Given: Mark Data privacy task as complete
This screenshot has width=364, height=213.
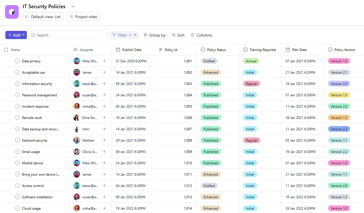Looking at the screenshot, I should click(x=18, y=61).
